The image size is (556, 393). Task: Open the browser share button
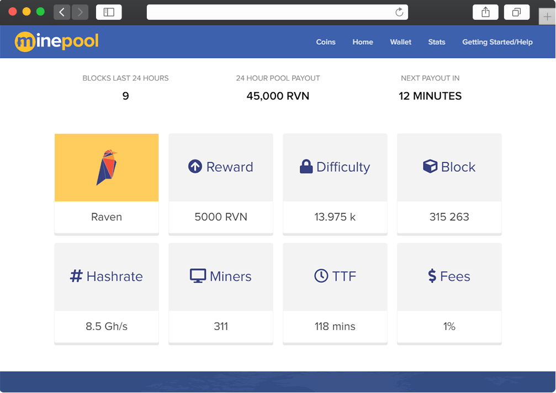point(485,12)
